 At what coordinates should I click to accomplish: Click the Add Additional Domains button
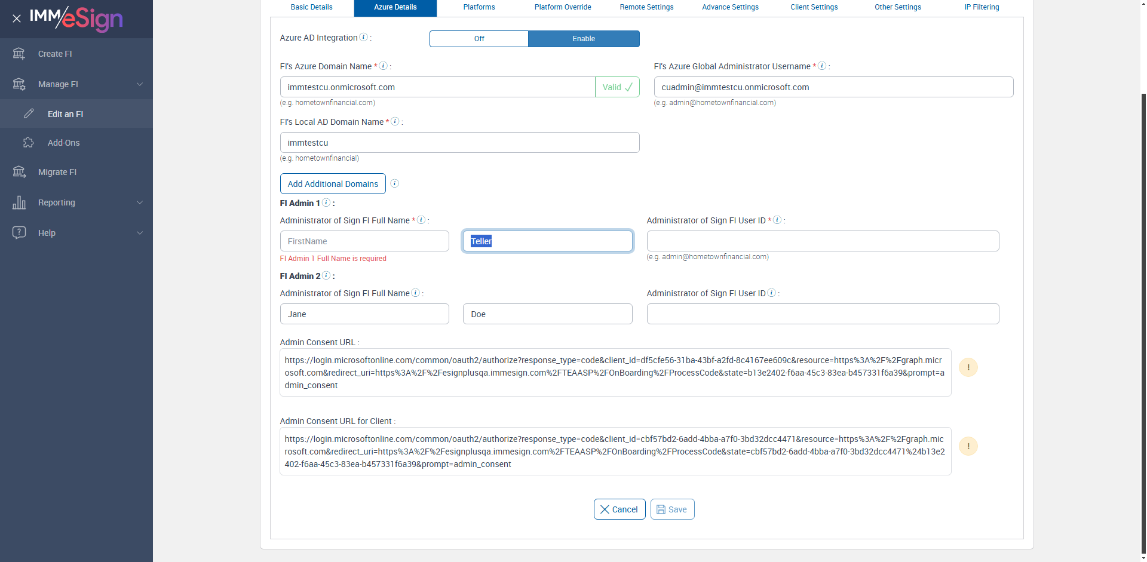pyautogui.click(x=333, y=184)
